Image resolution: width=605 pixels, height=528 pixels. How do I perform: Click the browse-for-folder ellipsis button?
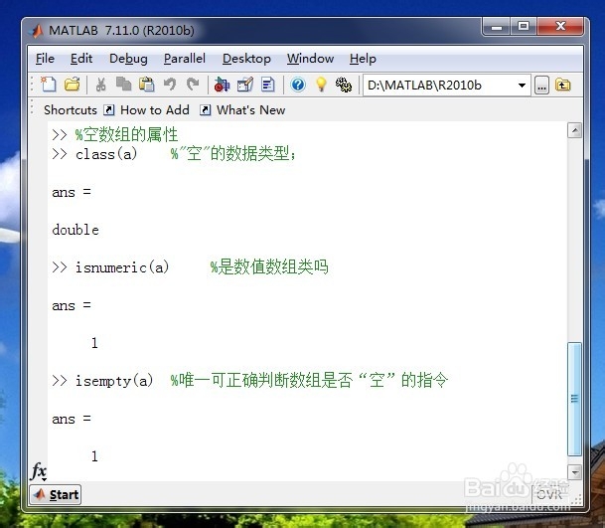541,85
